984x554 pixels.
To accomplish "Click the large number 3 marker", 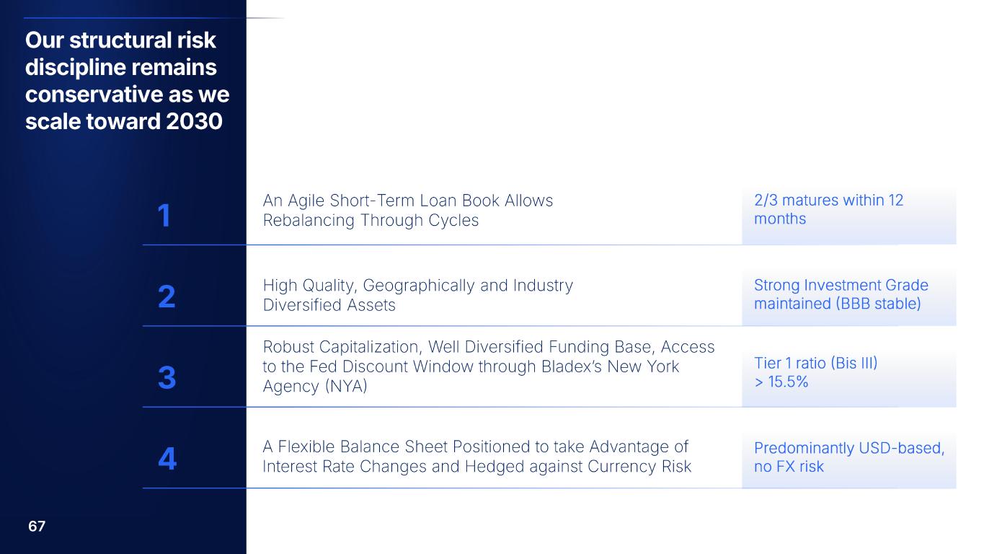I will (166, 377).
